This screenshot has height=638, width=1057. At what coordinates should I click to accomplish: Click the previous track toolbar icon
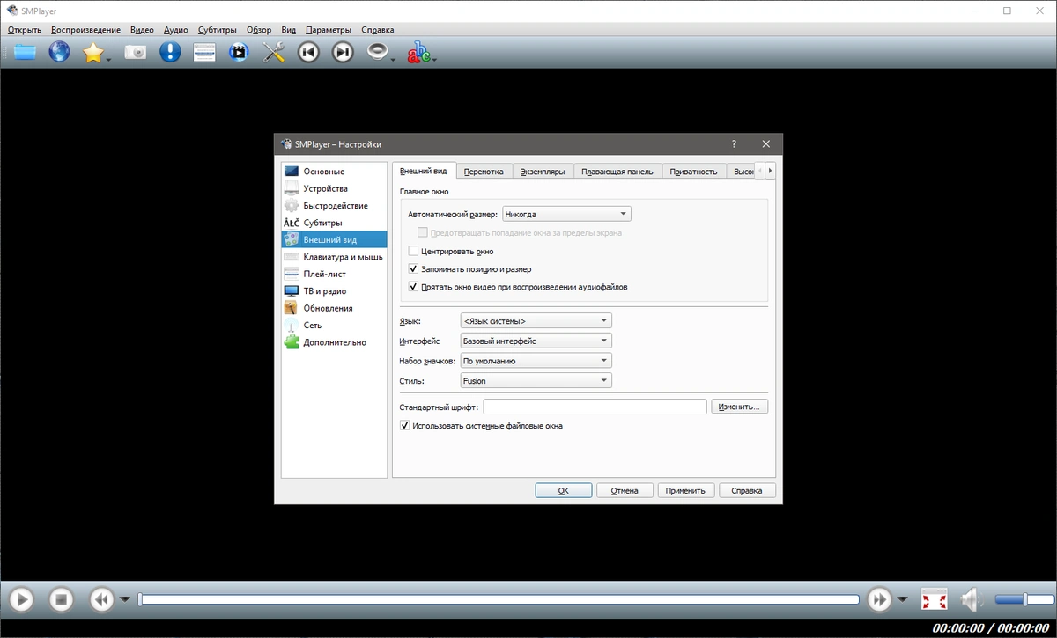307,53
